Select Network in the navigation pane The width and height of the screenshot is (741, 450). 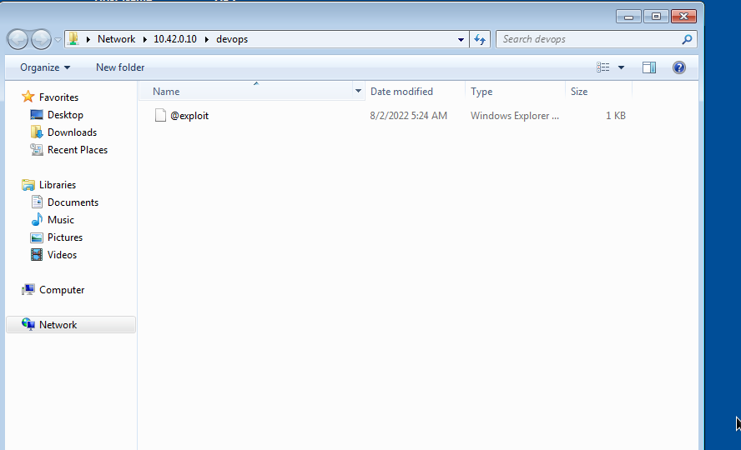click(58, 324)
